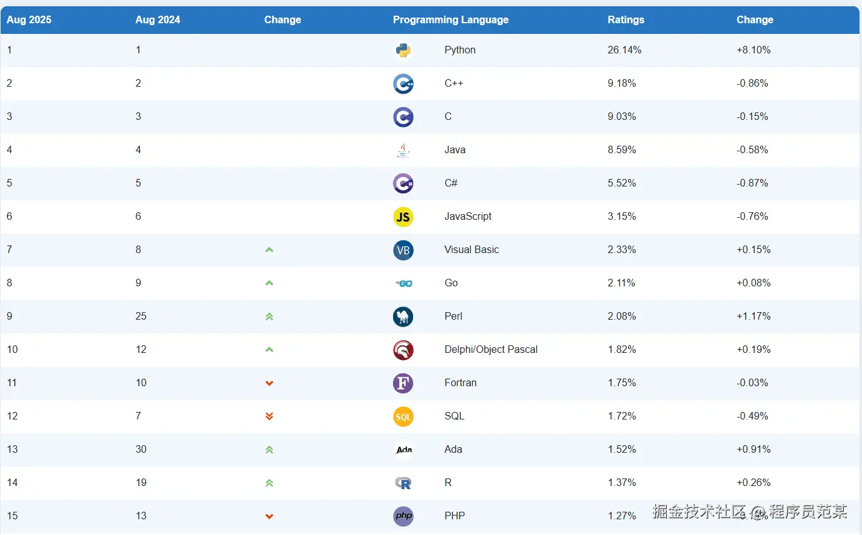Click the Programming Language column header
This screenshot has height=535, width=862.
(450, 20)
